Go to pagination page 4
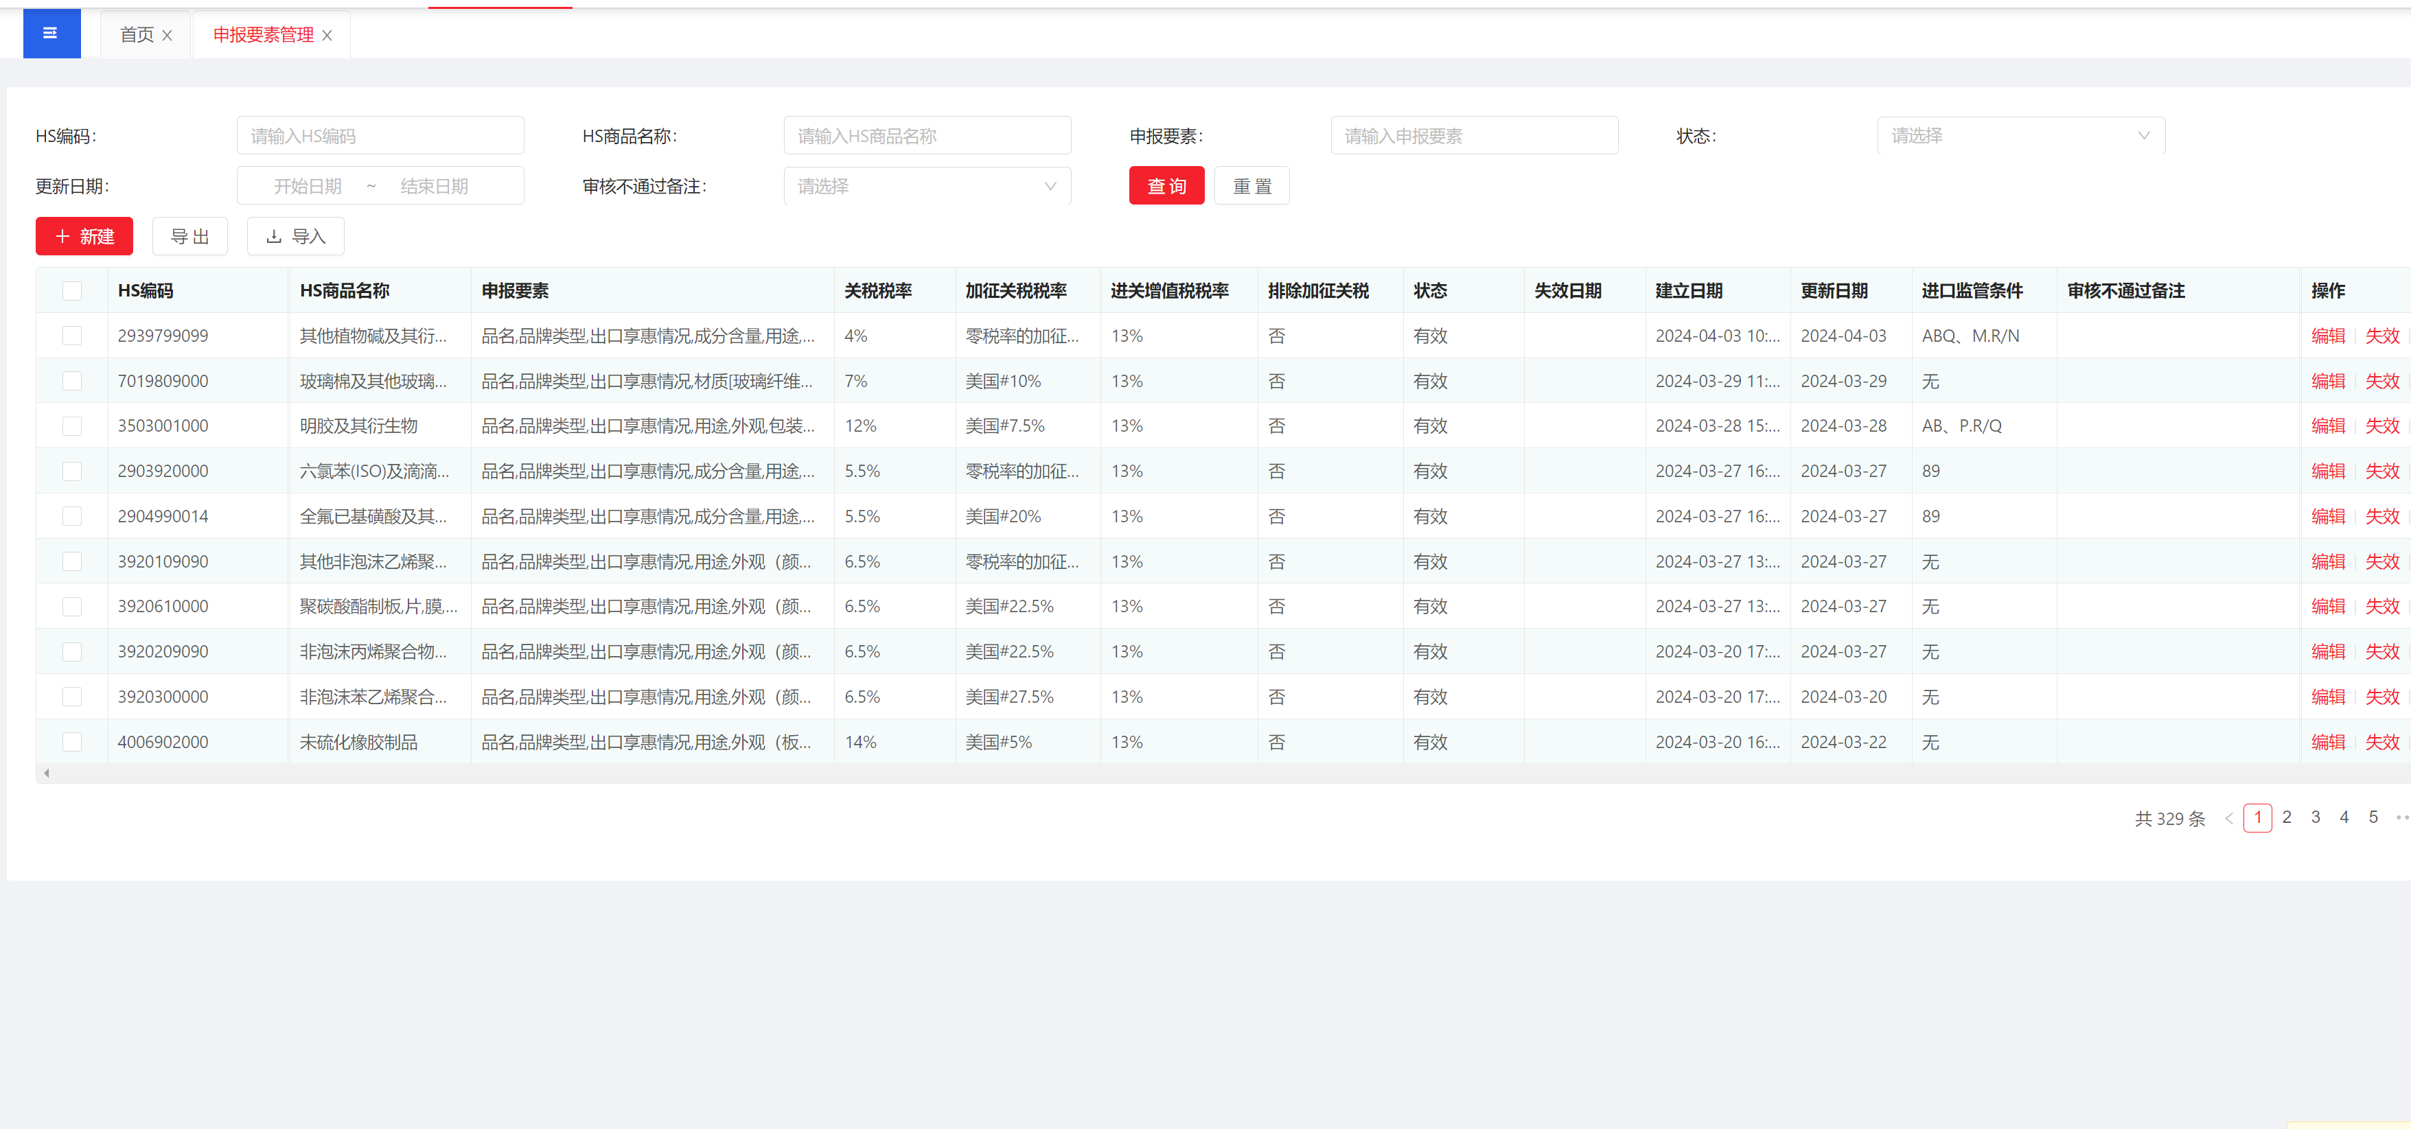The width and height of the screenshot is (2411, 1129). pyautogui.click(x=2344, y=817)
